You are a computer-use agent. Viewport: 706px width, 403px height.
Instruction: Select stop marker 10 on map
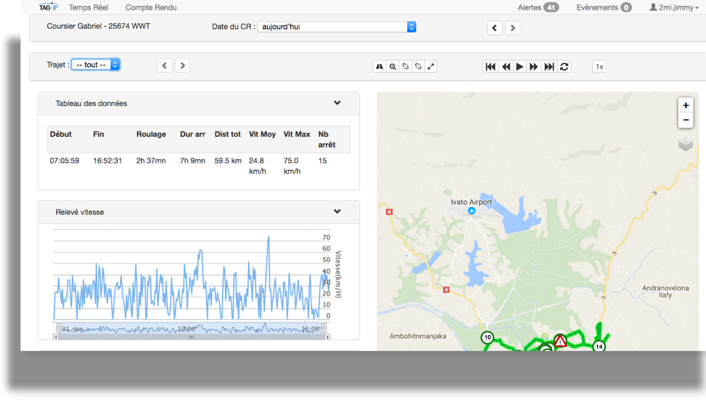[487, 337]
